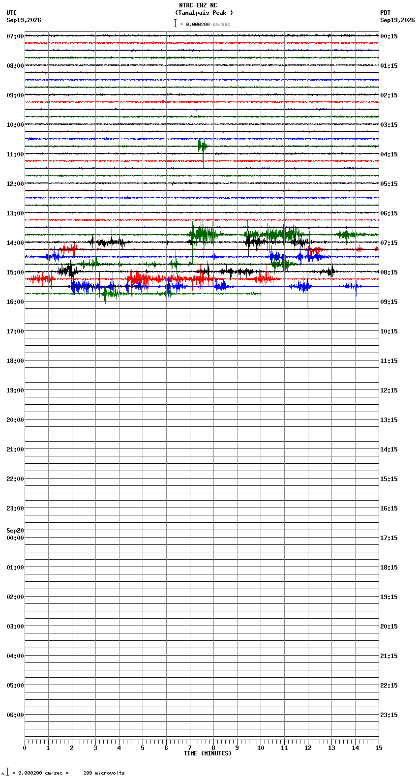
Task: Click the minute '0' tick on time axis
Action: coord(25,748)
